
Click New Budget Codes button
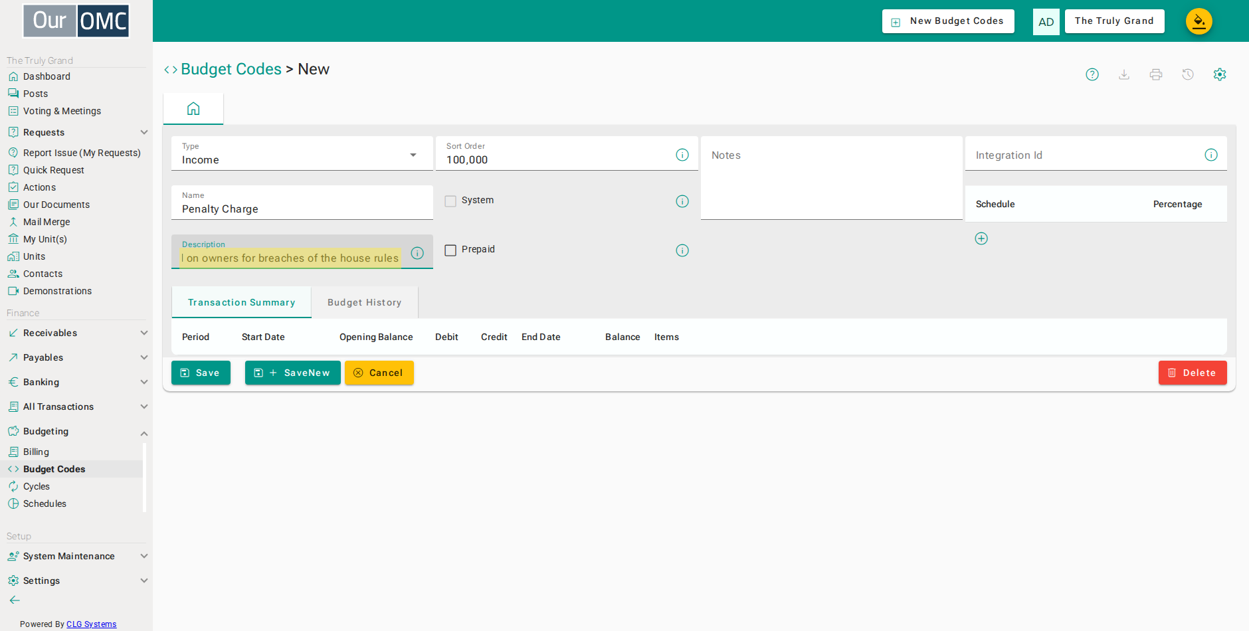(x=948, y=21)
